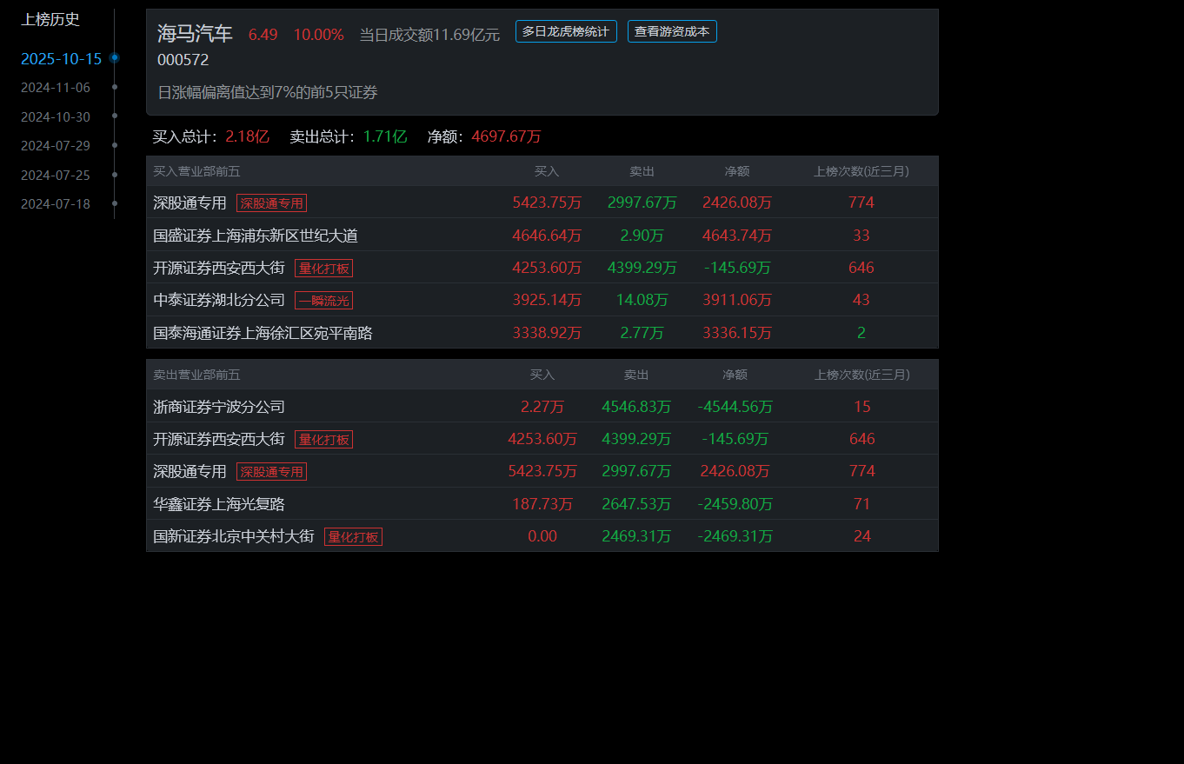The image size is (1184, 764).
Task: Click 上榜次数(近三月) header in buy table
Action: (x=861, y=171)
